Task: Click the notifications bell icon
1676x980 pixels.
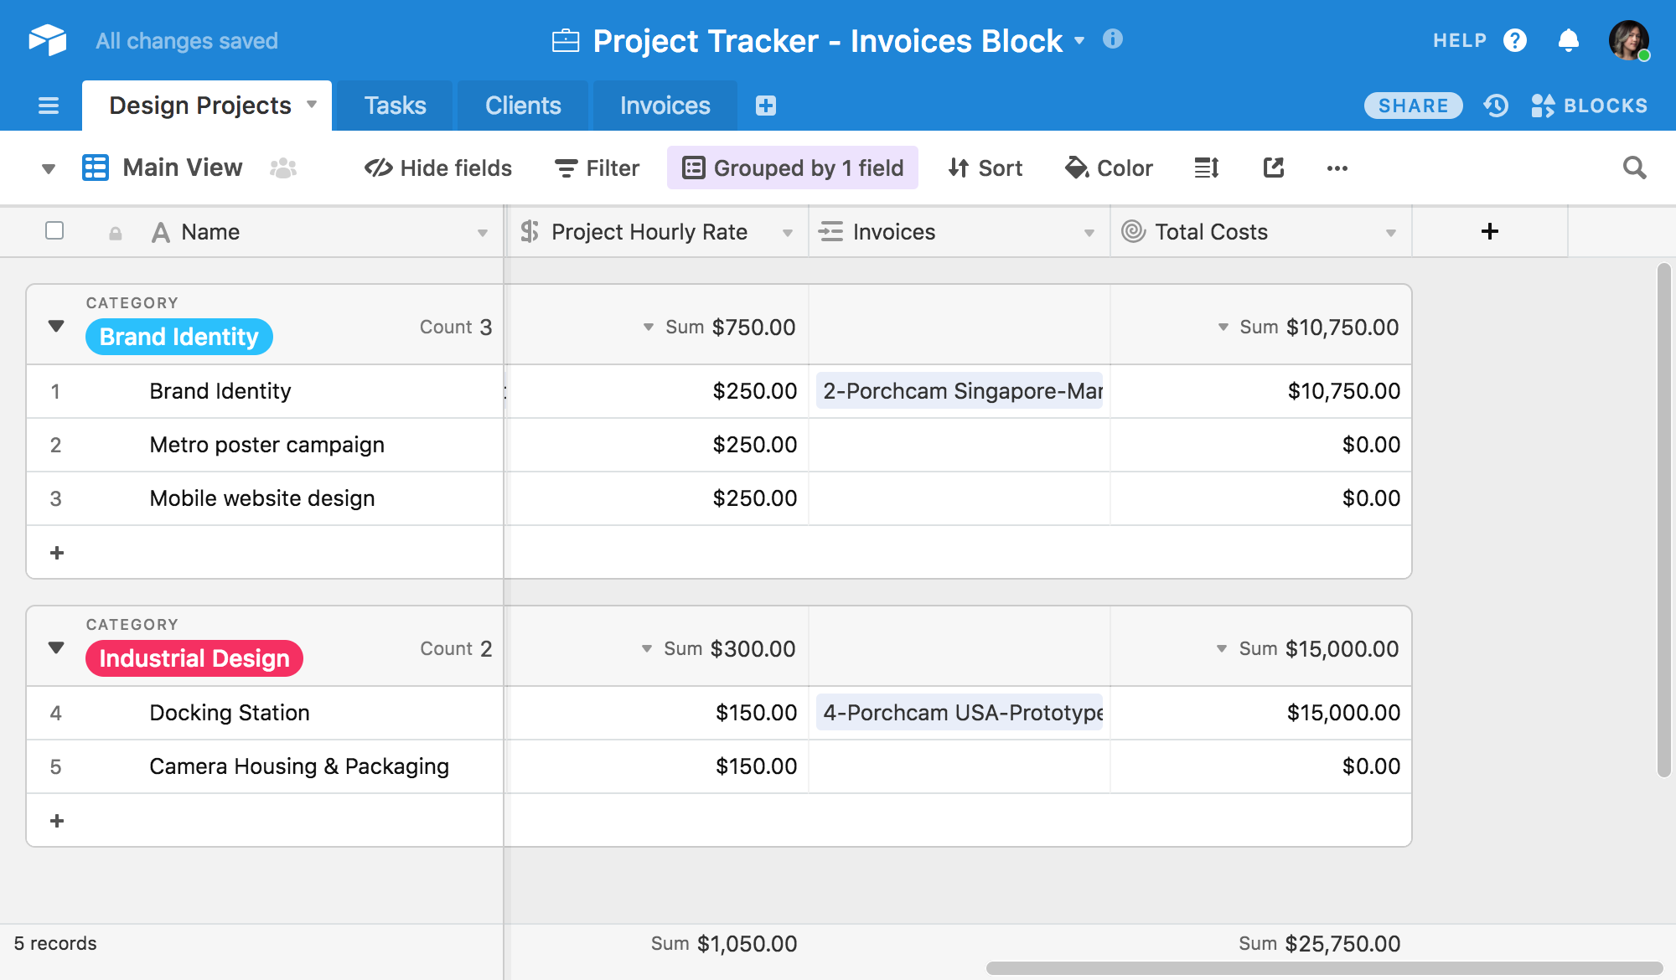Action: (x=1568, y=40)
